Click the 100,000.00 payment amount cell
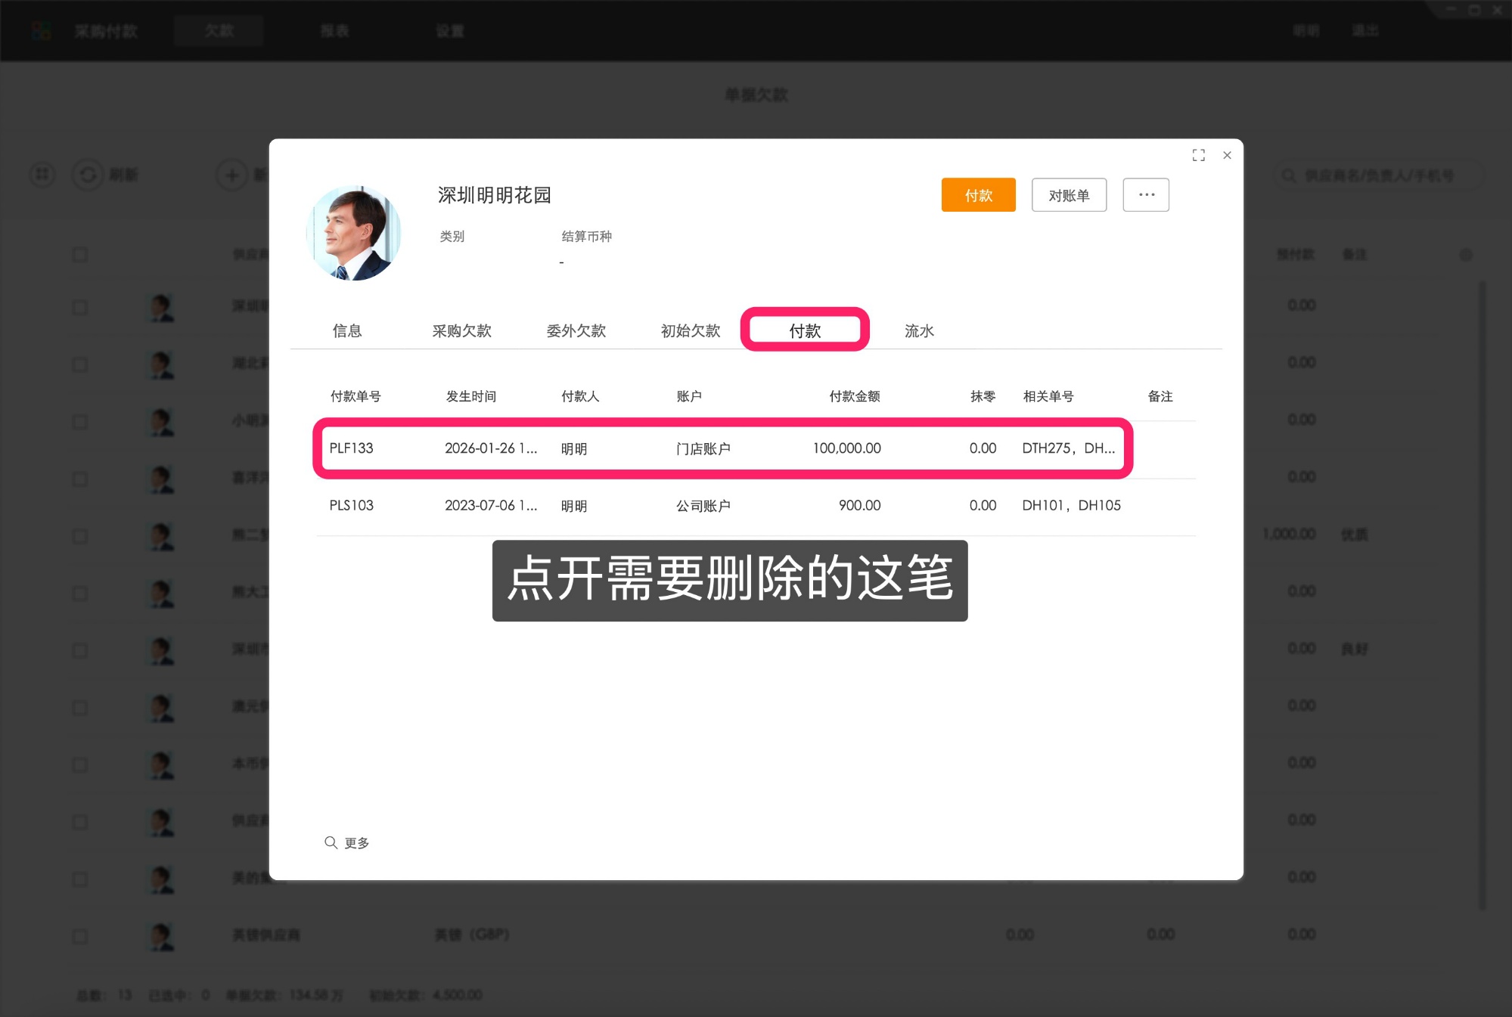This screenshot has width=1512, height=1017. (846, 448)
